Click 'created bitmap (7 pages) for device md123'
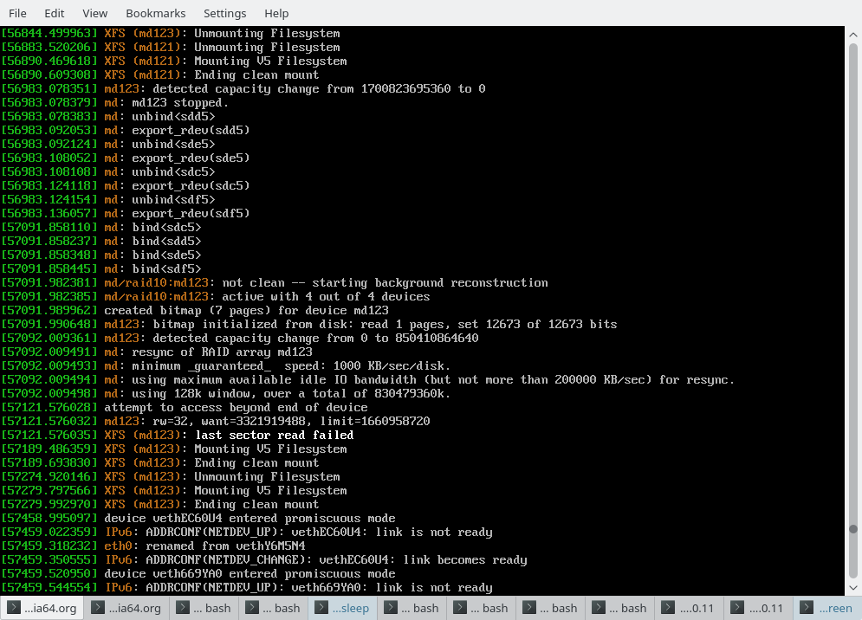 click(246, 311)
